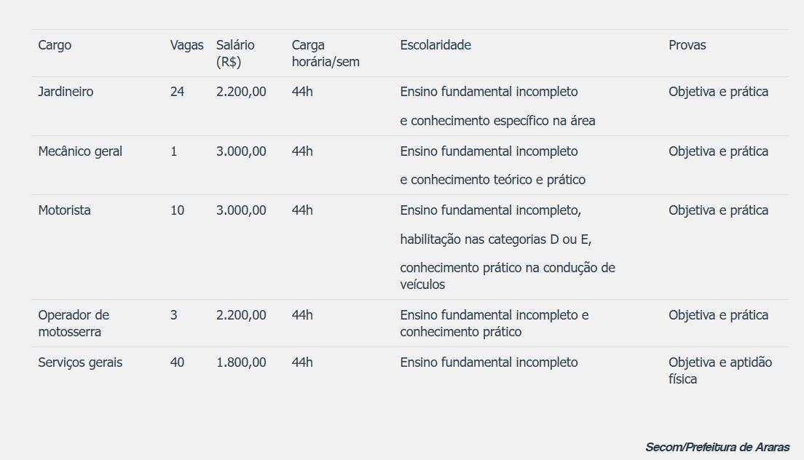Click the 24 vacancies number for Jardineiro

(x=177, y=92)
